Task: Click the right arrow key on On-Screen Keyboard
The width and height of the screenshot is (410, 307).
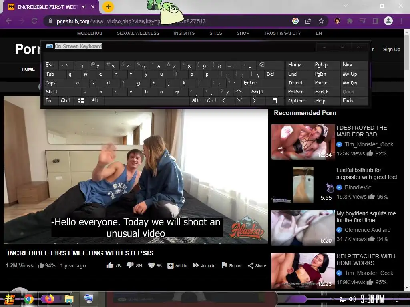Action: [x=254, y=100]
